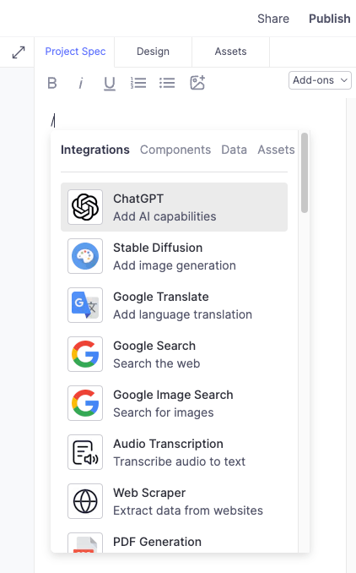Toggle underline formatting
Viewport: 356px width, 573px height.
(110, 84)
